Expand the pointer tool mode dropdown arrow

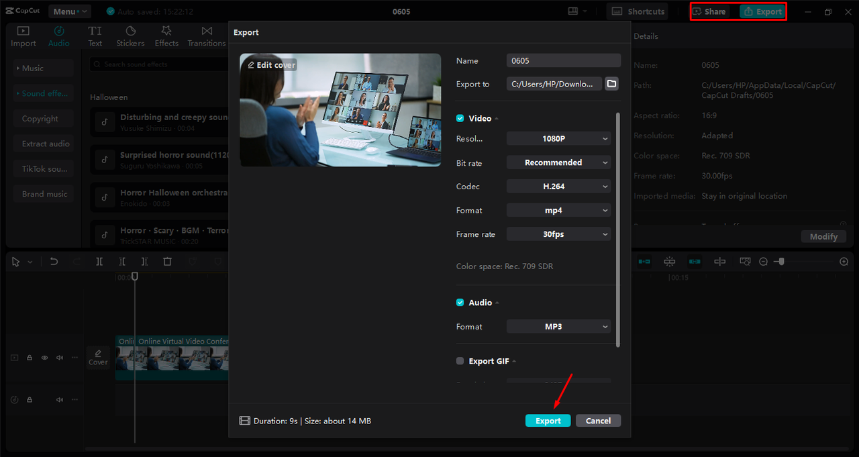(30, 262)
